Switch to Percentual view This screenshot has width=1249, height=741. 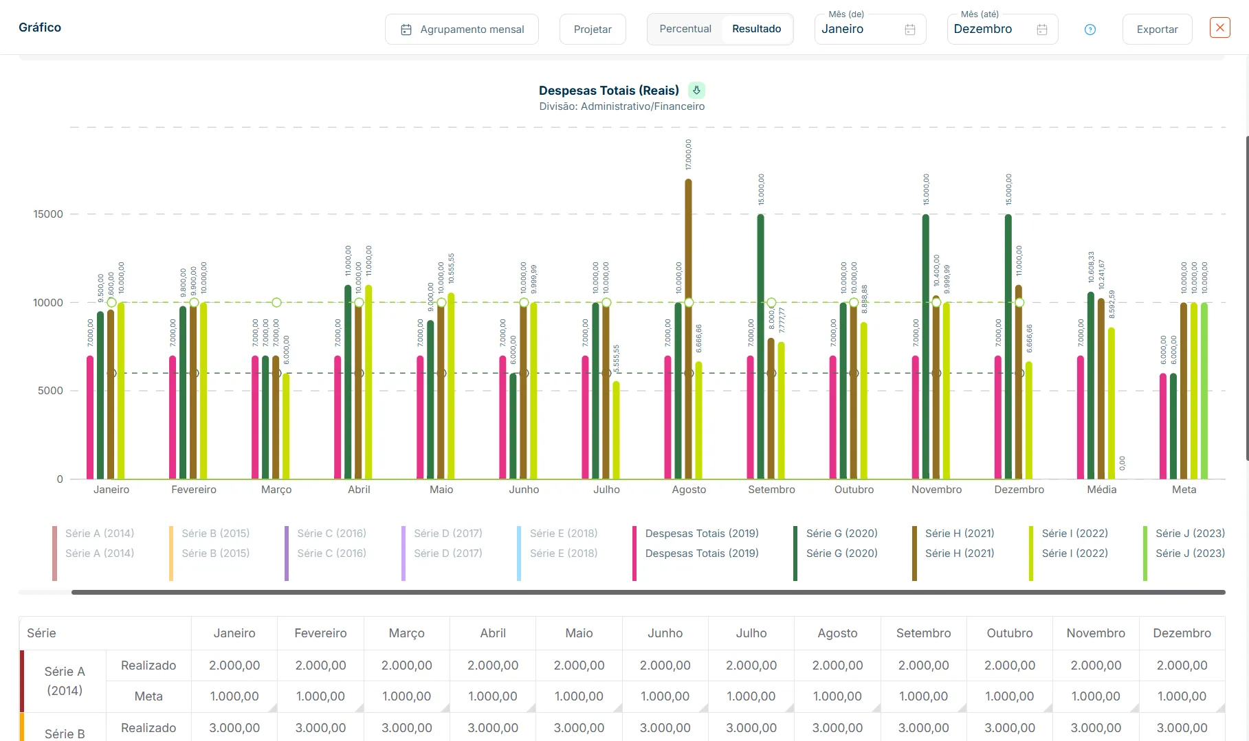(x=685, y=29)
